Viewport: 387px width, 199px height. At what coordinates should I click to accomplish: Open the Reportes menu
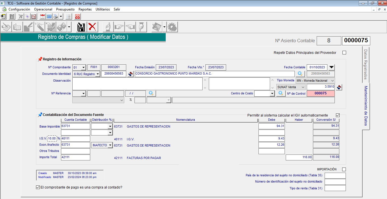point(85,9)
